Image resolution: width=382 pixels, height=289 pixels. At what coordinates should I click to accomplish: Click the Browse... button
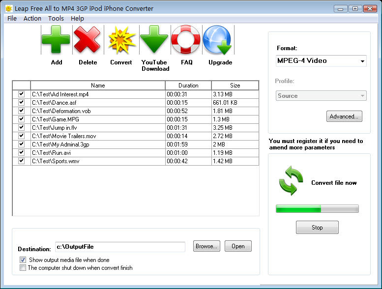(x=206, y=246)
